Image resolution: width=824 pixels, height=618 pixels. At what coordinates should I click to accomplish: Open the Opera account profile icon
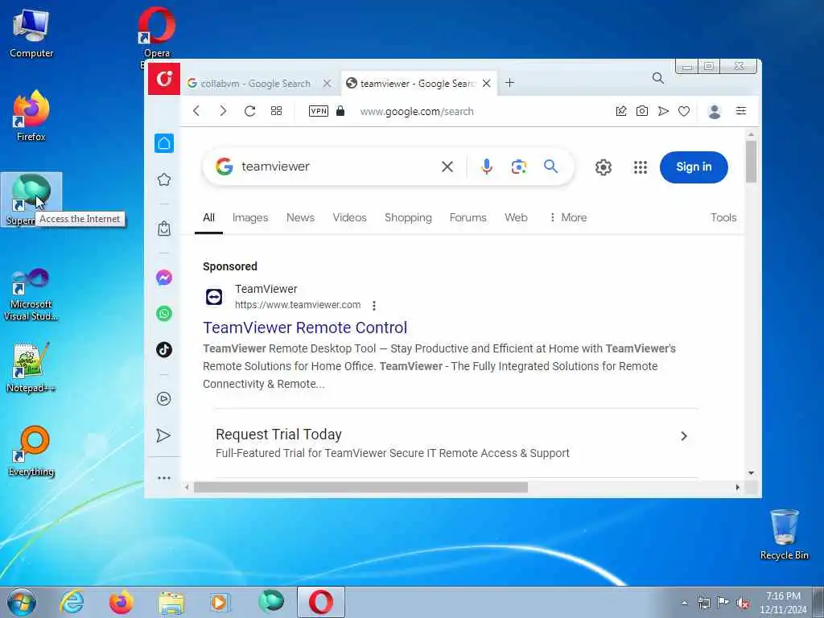pos(715,111)
